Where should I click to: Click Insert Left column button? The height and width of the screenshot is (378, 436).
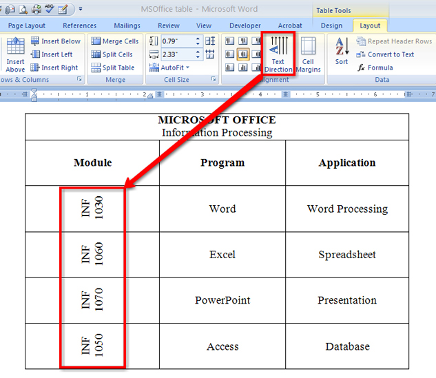[x=52, y=54]
